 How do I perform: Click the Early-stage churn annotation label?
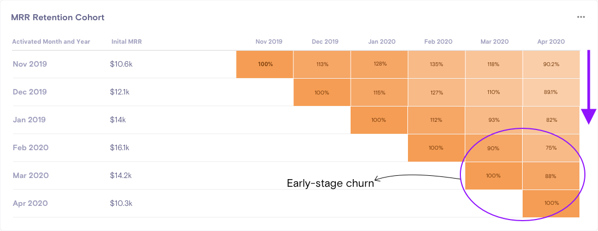pos(330,183)
